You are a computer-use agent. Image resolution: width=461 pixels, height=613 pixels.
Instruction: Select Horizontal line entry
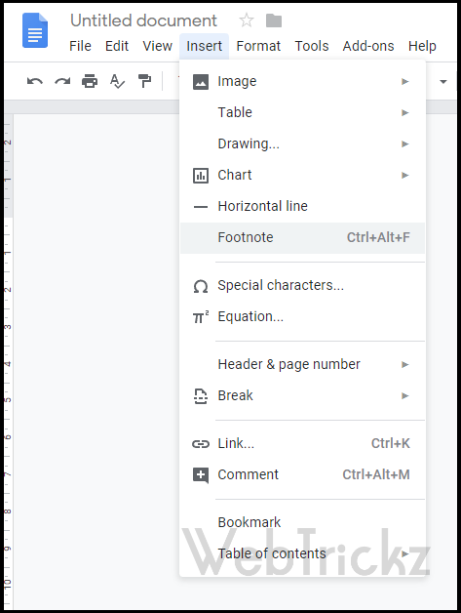point(302,206)
